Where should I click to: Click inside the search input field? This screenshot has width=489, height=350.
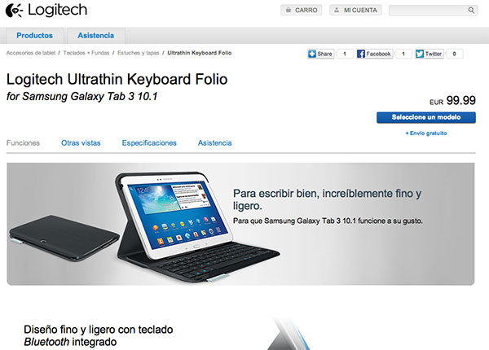click(429, 11)
